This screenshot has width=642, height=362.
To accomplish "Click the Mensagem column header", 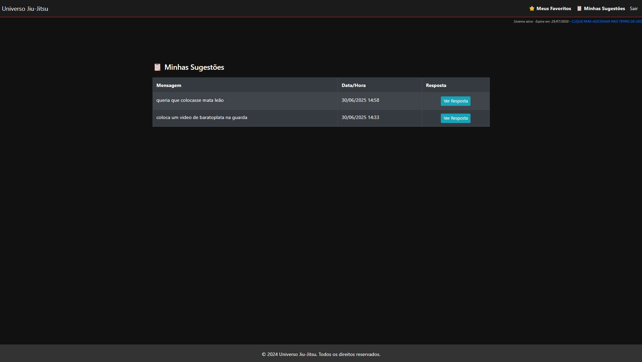I will click(169, 85).
